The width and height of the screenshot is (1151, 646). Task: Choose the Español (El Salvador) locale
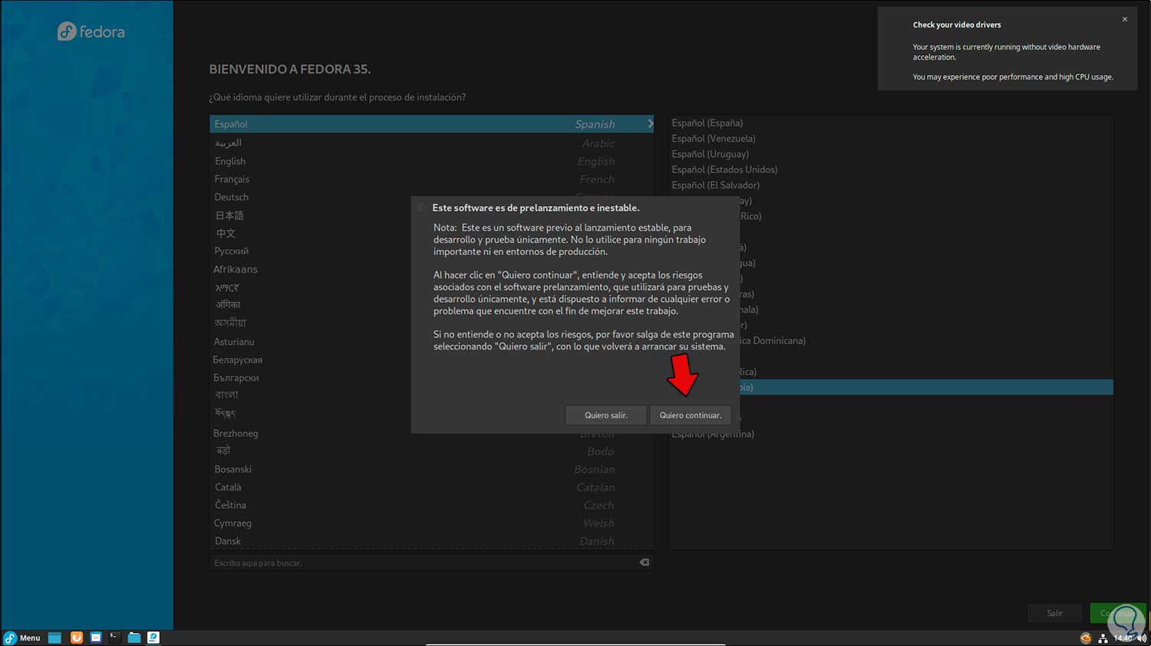(891, 185)
